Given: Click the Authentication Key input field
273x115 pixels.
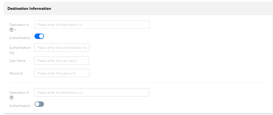Looking at the screenshot, I should (x=62, y=47).
